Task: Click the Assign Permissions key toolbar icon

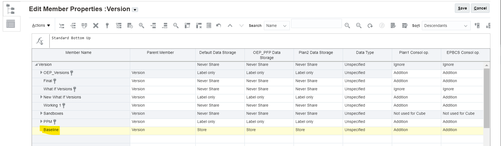Action: 107,26
